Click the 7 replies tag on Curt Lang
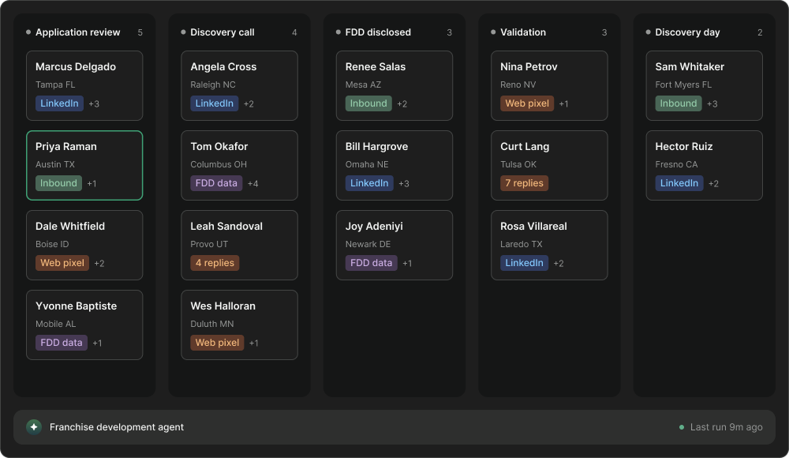Screen dimensions: 789x458 tap(525, 183)
